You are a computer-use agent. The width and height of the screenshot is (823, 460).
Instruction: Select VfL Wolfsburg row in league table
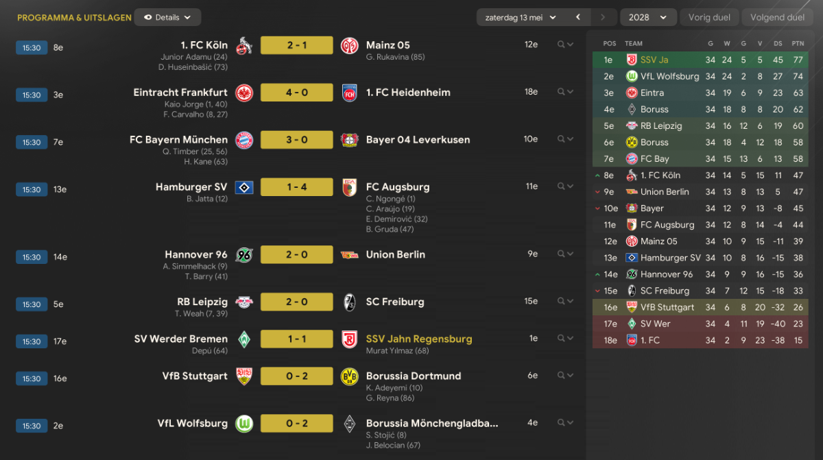point(700,77)
